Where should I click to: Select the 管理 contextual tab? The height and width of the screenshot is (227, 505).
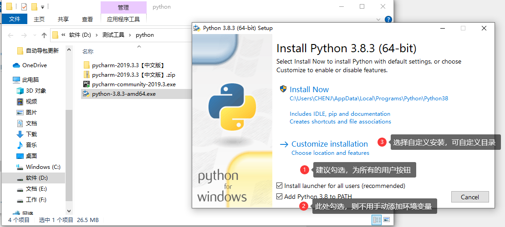click(123, 7)
